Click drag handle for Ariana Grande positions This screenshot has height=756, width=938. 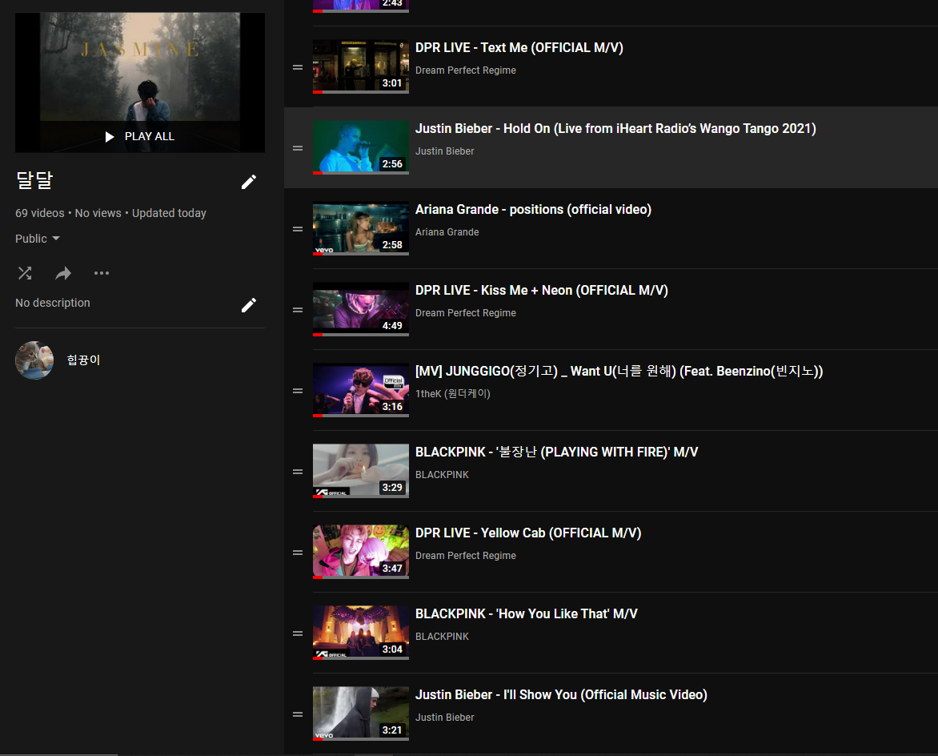pos(298,229)
